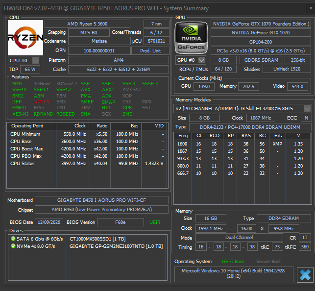315x291 pixels.
Task: Click the GPU memory clock value 202.5
Action: [x=248, y=87]
